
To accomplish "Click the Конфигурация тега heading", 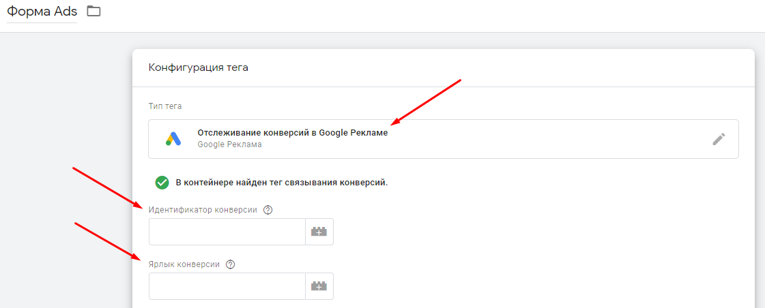I will 198,67.
